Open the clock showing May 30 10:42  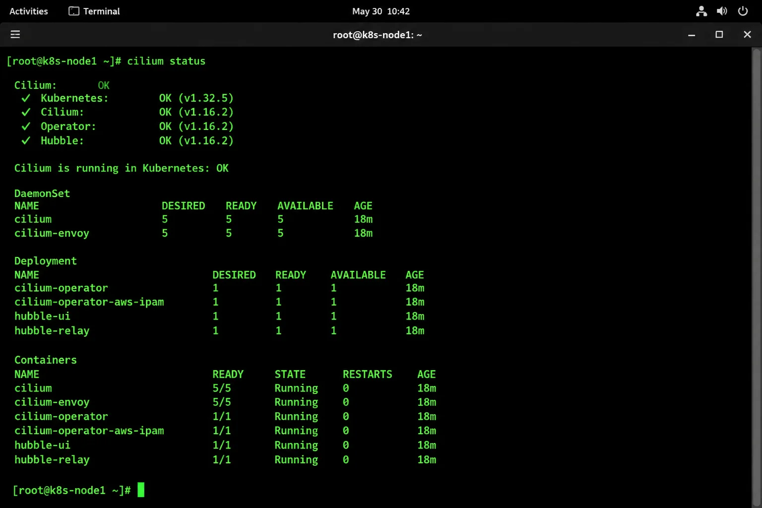click(381, 11)
